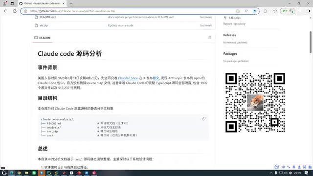View site information lock icon
Viewport: 313px width, 176px height.
26,11
